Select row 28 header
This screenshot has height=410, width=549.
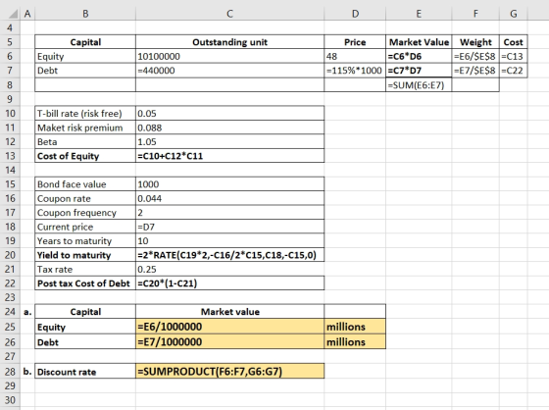tap(10, 371)
